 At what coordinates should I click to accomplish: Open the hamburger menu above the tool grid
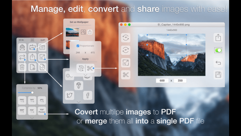(x=32, y=40)
